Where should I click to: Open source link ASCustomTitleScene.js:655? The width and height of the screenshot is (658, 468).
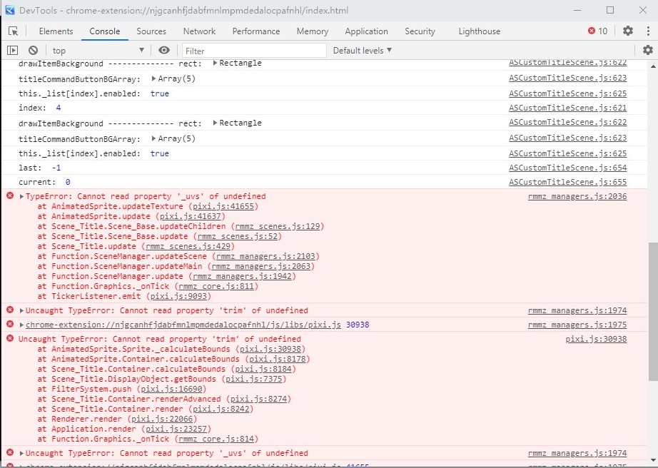(x=568, y=182)
